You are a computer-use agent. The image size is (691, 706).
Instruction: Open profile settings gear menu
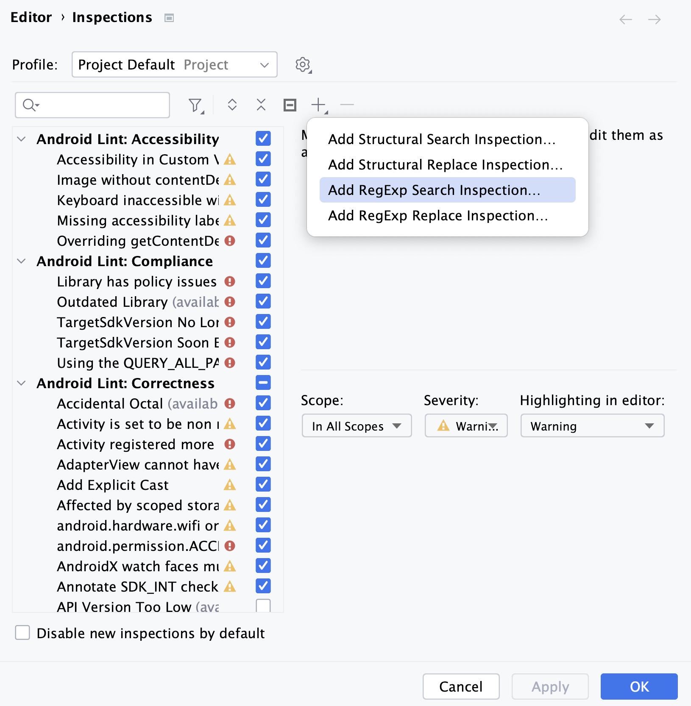click(x=303, y=64)
